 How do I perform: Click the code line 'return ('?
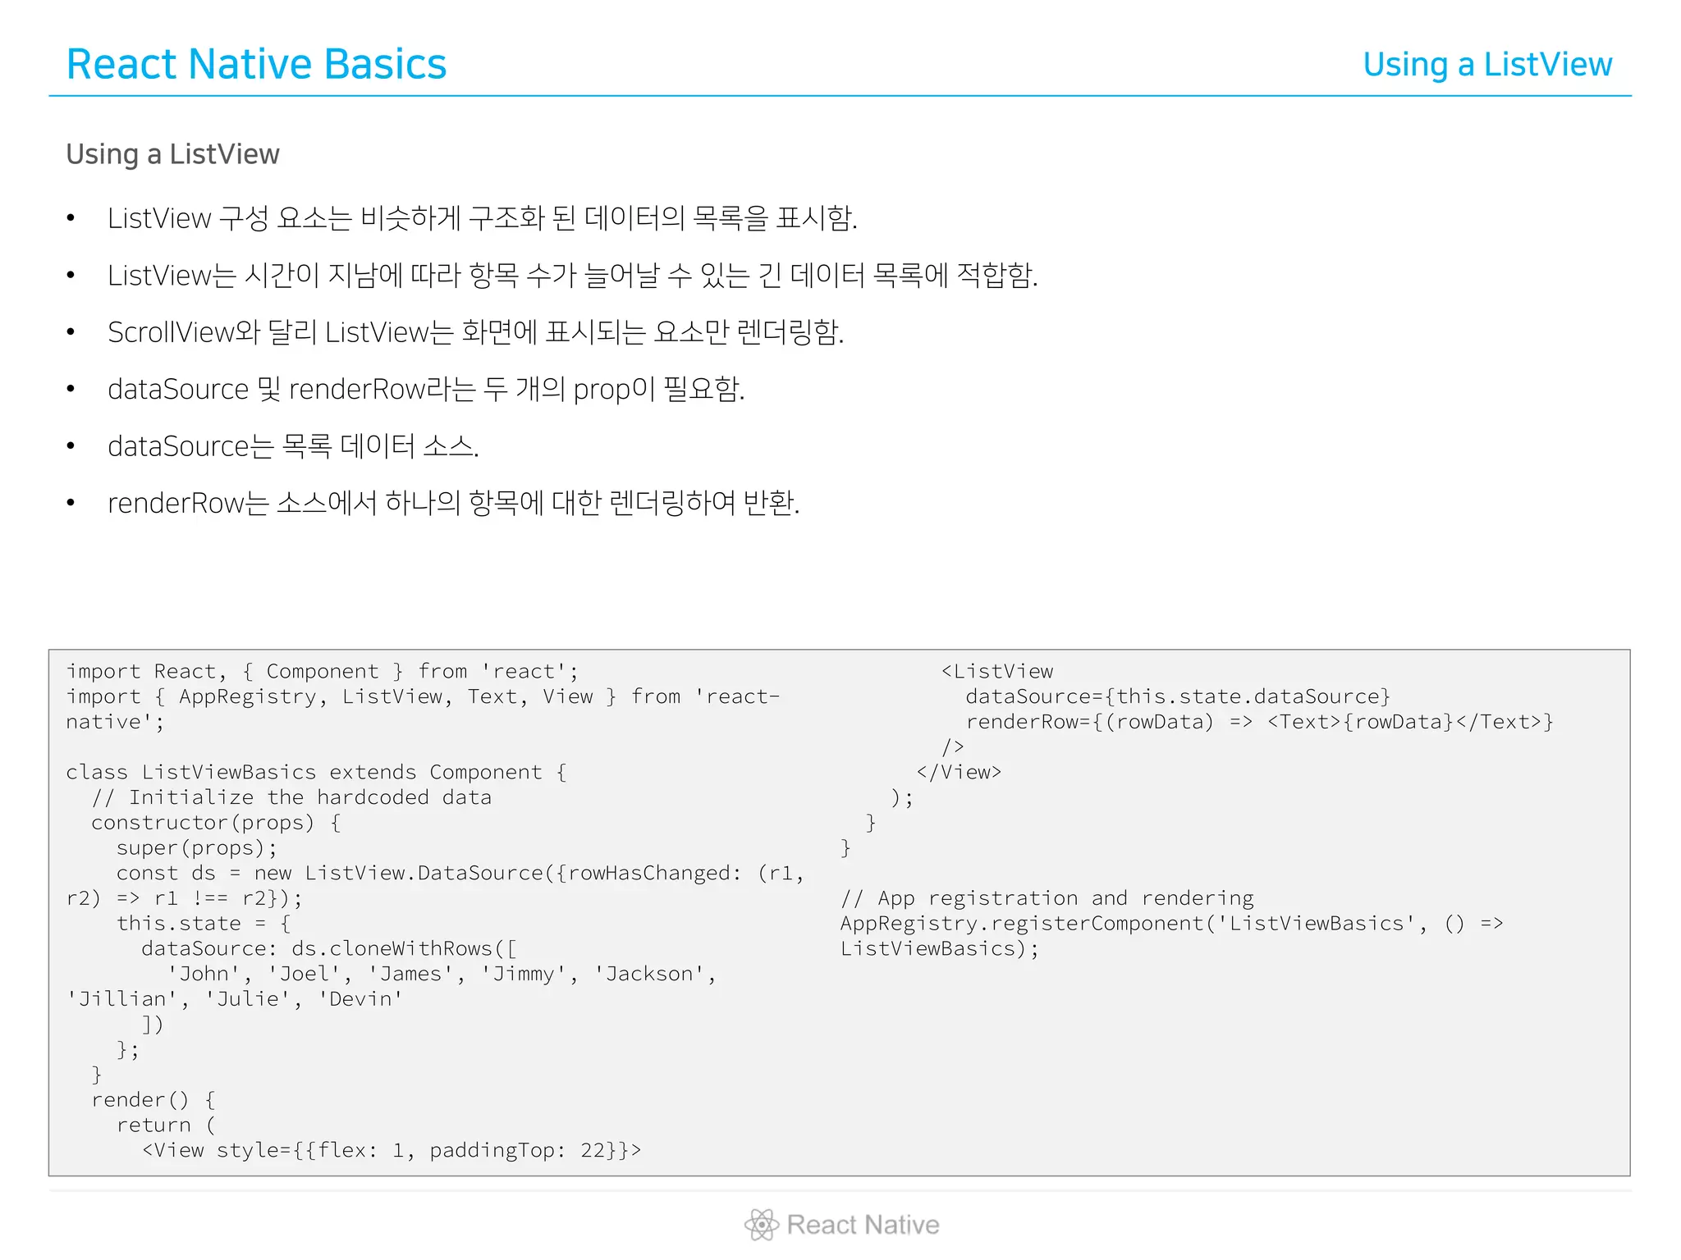click(166, 1125)
